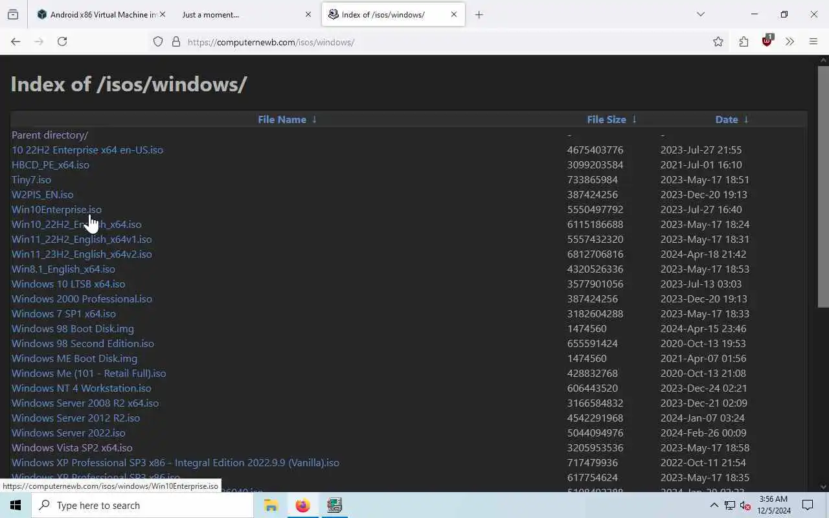Open the Tiny7.iso link
This screenshot has width=829, height=518.
tap(31, 179)
